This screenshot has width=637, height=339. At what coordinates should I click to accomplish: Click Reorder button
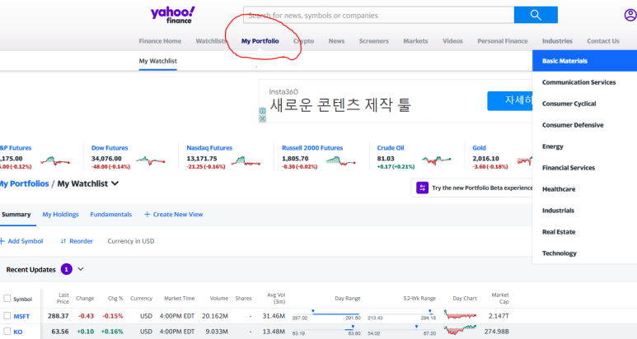[77, 241]
